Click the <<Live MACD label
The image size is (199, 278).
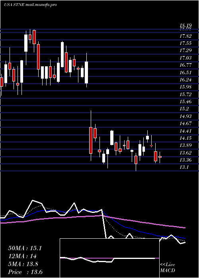tap(168, 268)
